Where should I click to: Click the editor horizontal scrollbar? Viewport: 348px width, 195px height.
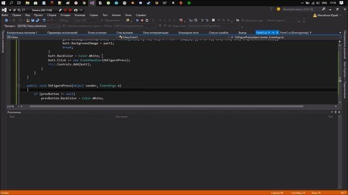pyautogui.click(x=166, y=106)
